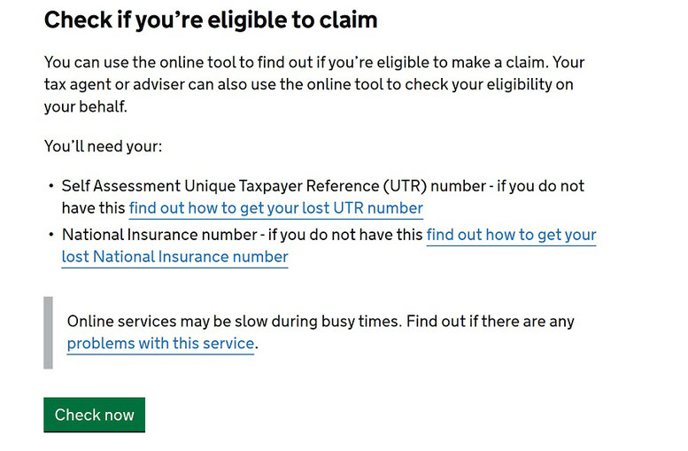Click the sentence starting 'You can use the online tool'

point(296,62)
